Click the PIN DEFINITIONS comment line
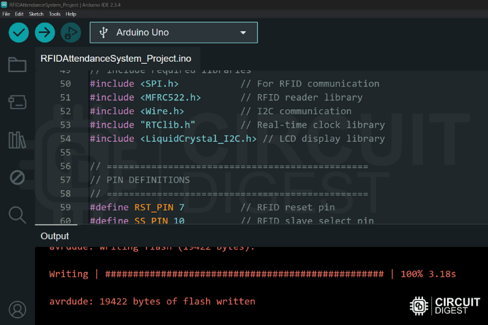 [140, 180]
